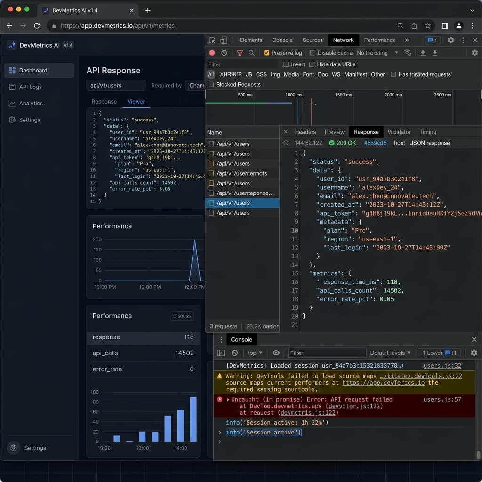Screen dimensions: 482x482
Task: Open network conditions wifi icon
Action: [408, 53]
